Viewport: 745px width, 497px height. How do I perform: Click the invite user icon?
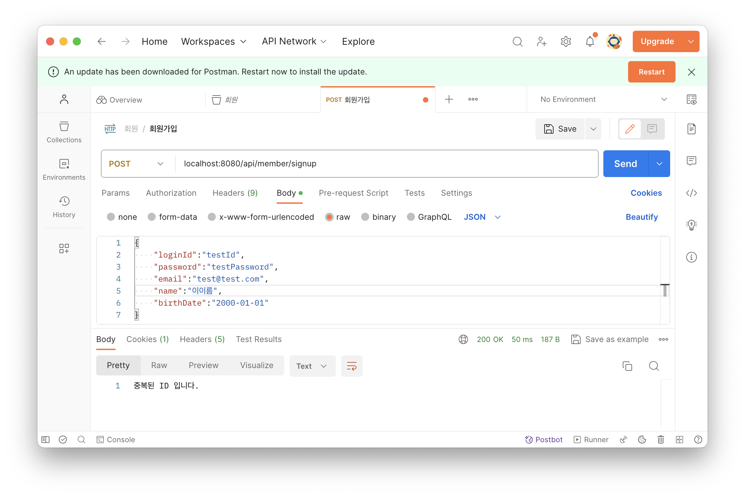click(542, 42)
